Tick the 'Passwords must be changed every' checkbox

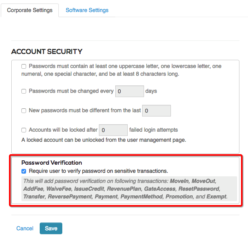[24, 91]
